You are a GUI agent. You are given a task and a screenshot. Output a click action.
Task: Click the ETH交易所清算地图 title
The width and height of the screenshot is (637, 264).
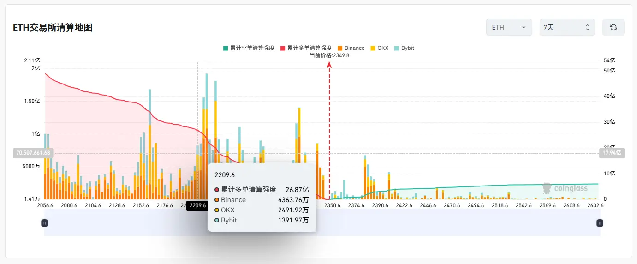53,28
